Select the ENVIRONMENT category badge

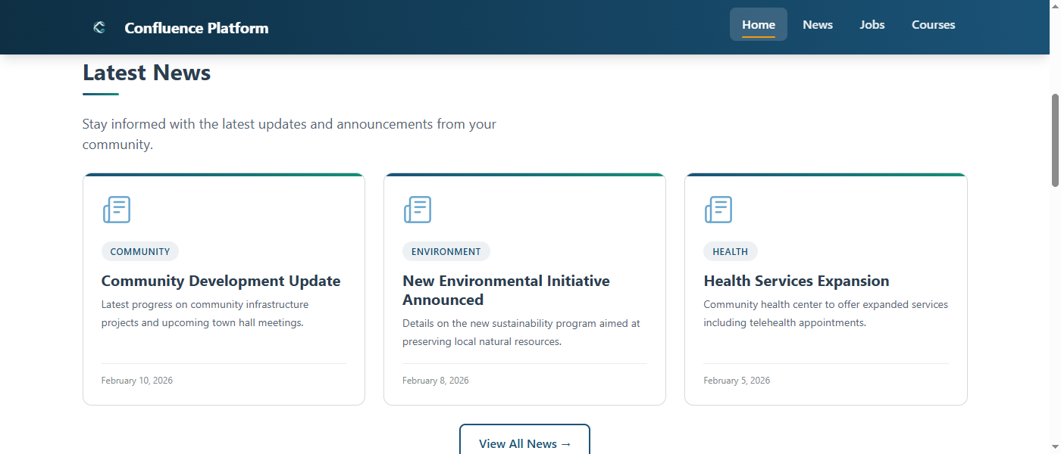[446, 250]
